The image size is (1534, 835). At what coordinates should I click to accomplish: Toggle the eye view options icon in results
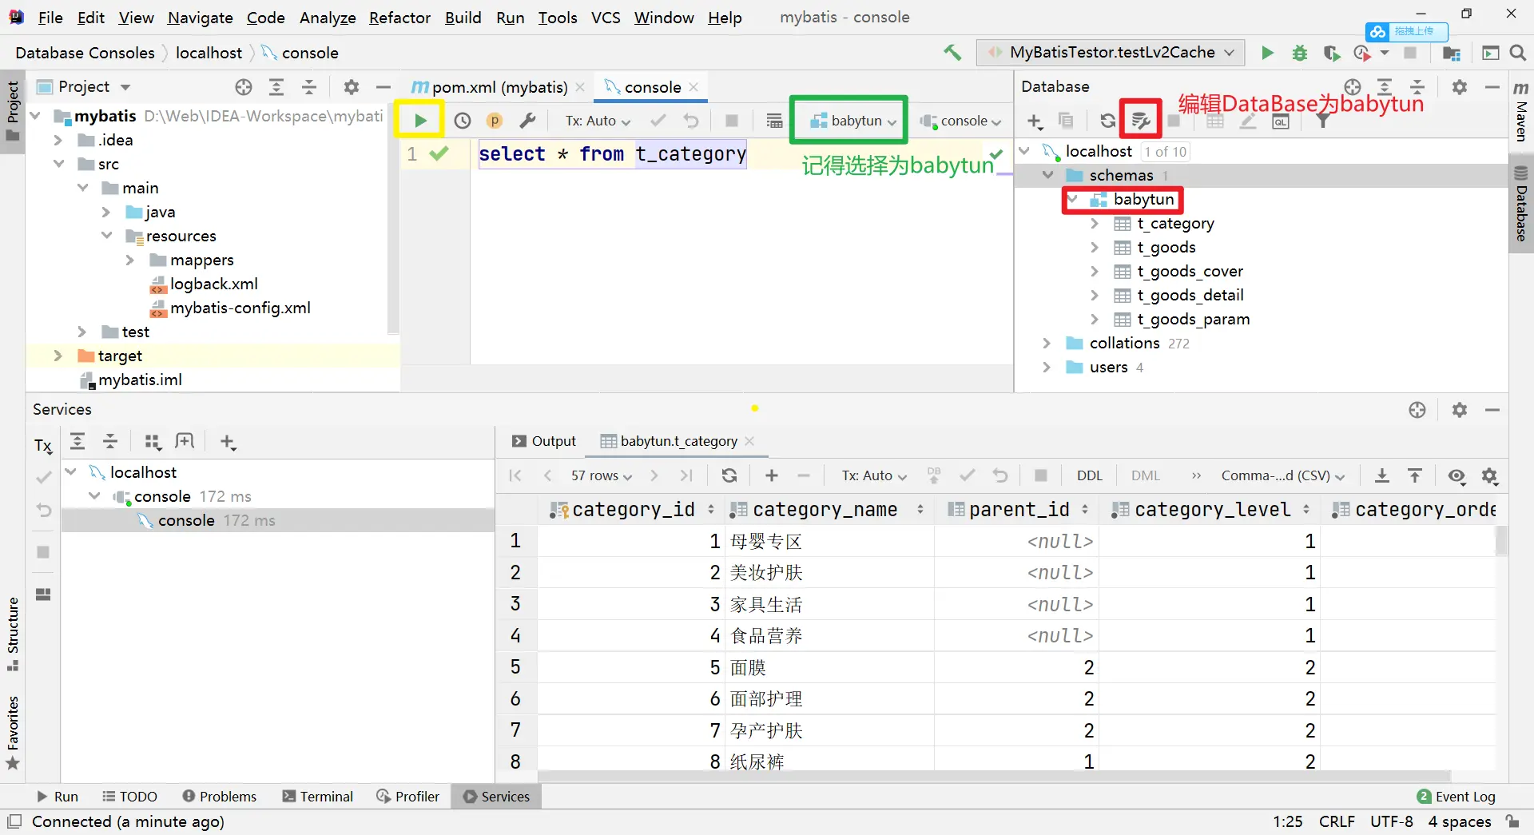pyautogui.click(x=1457, y=475)
